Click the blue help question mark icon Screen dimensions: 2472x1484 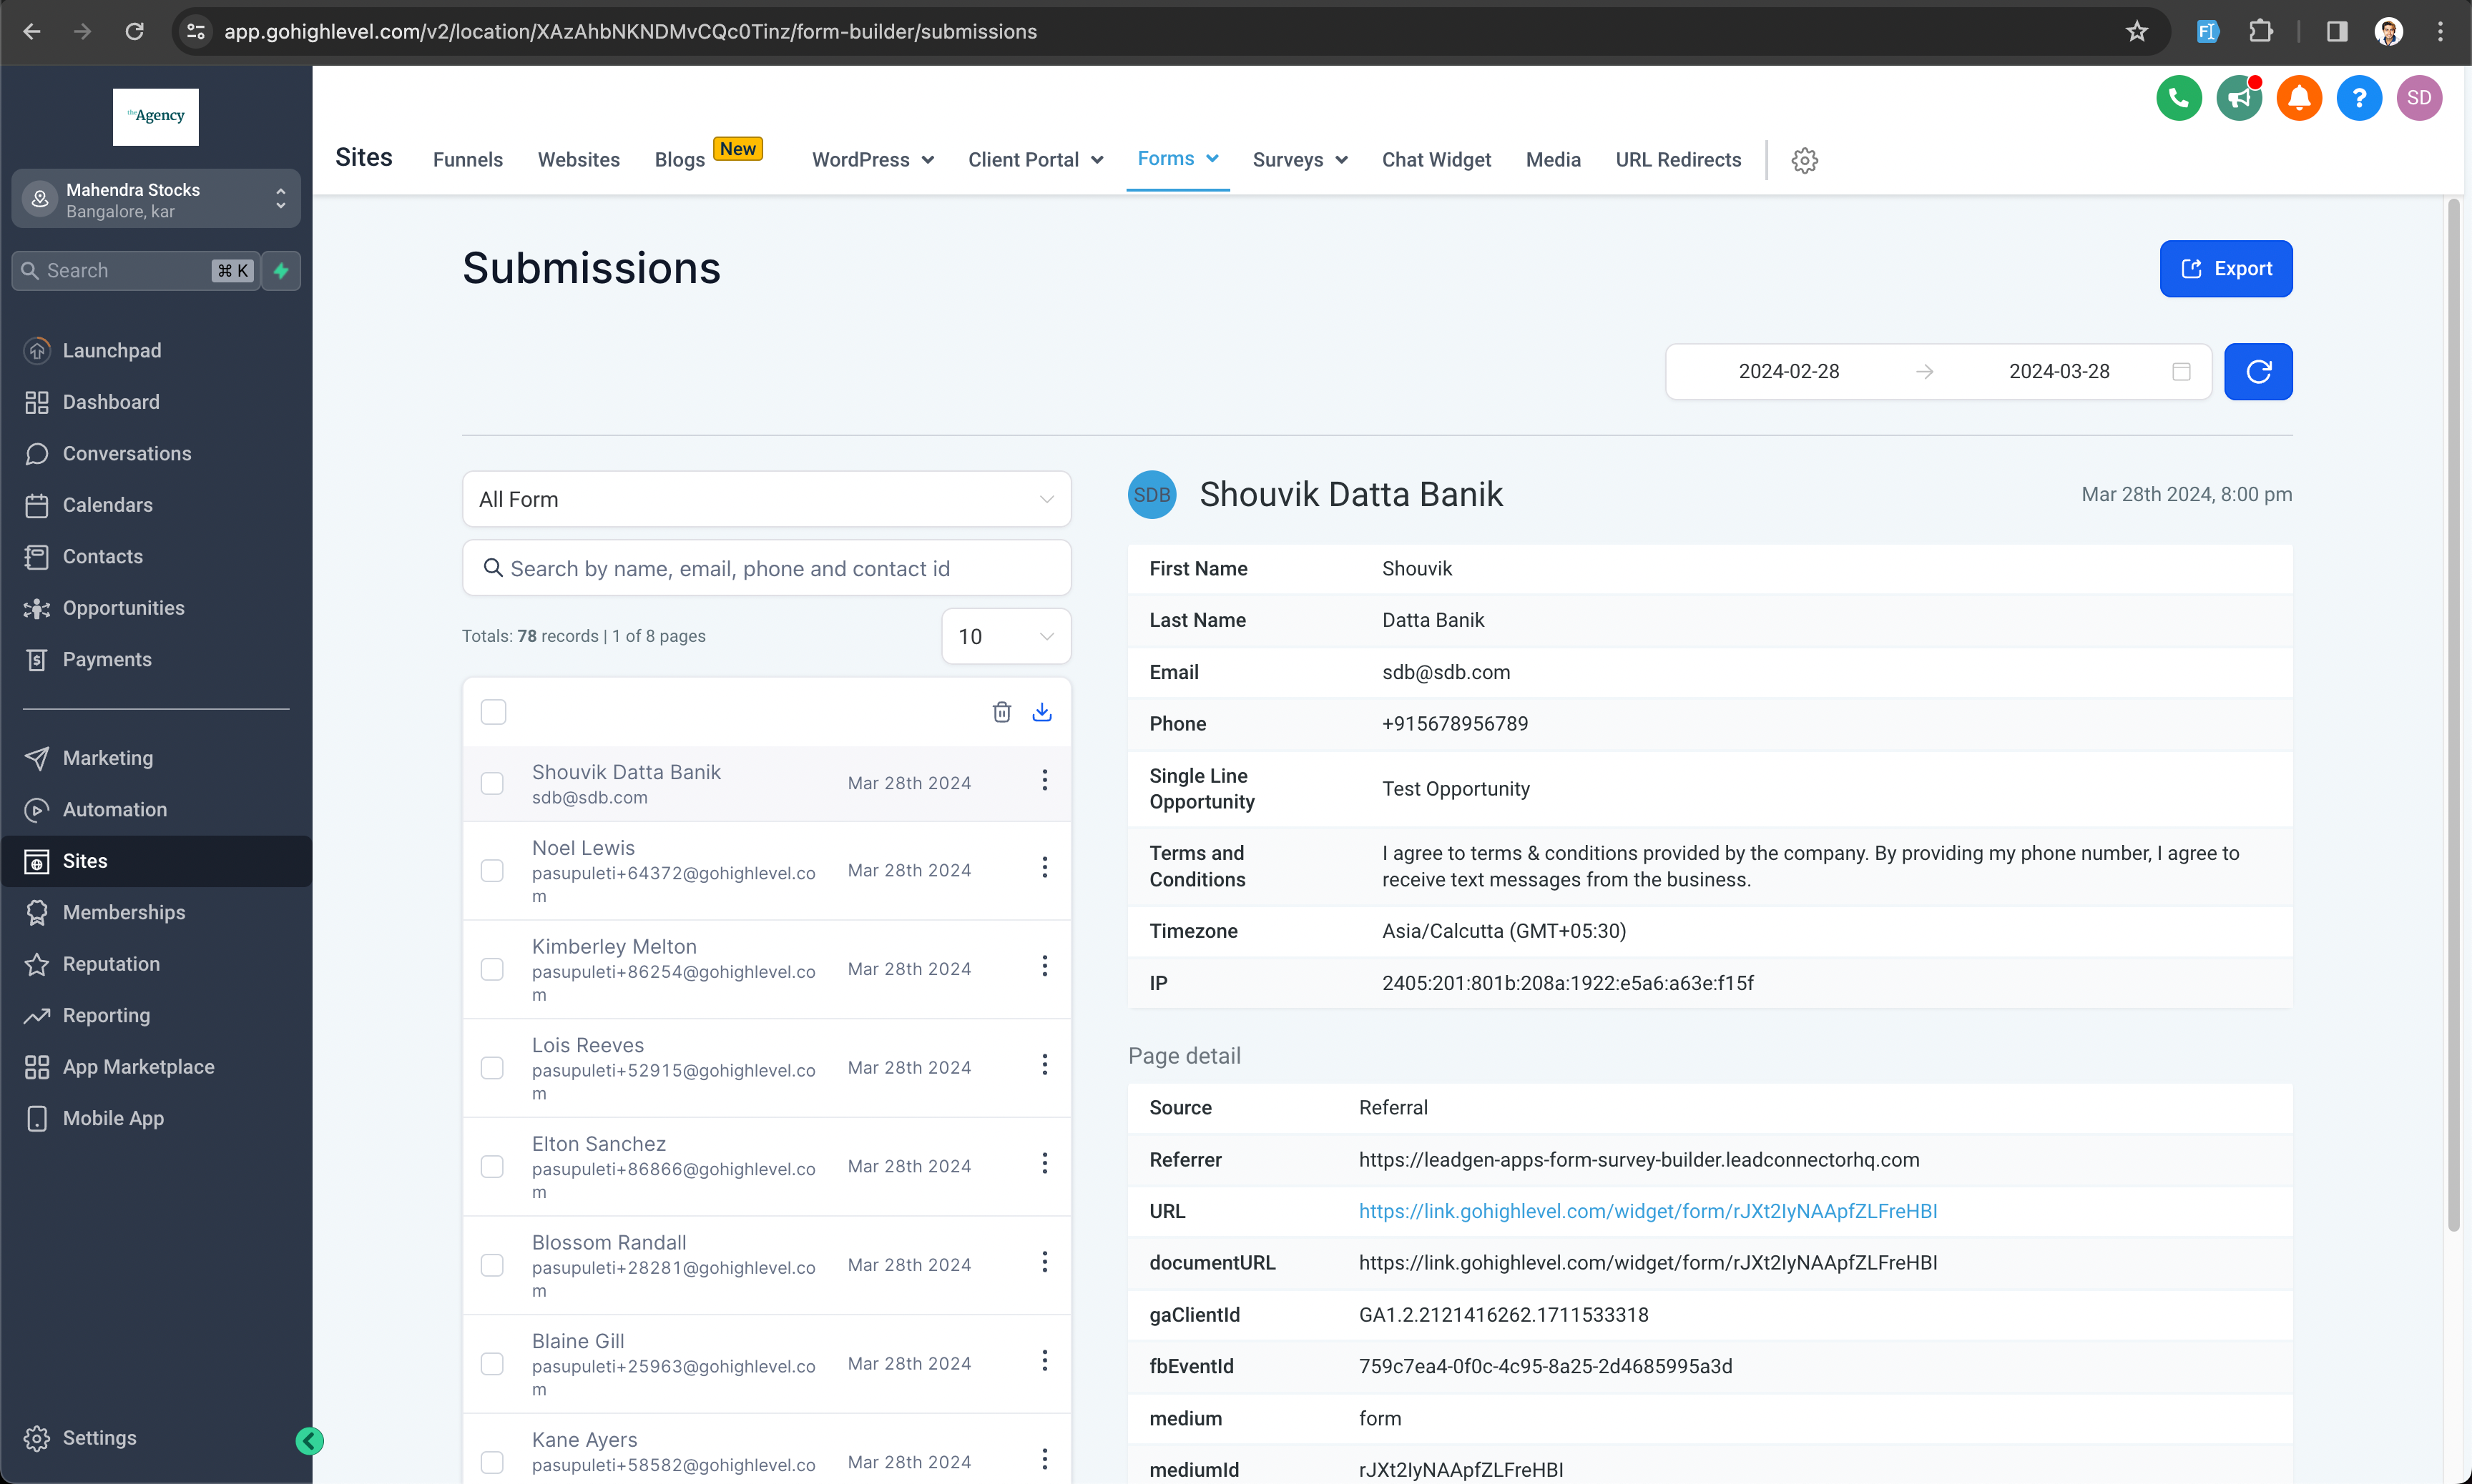pos(2358,98)
